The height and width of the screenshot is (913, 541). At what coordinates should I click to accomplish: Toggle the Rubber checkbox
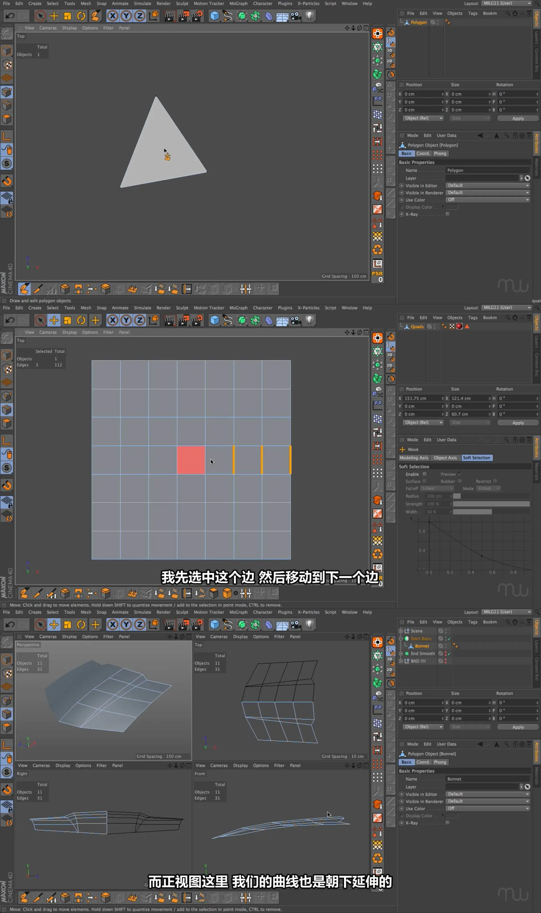pos(460,481)
